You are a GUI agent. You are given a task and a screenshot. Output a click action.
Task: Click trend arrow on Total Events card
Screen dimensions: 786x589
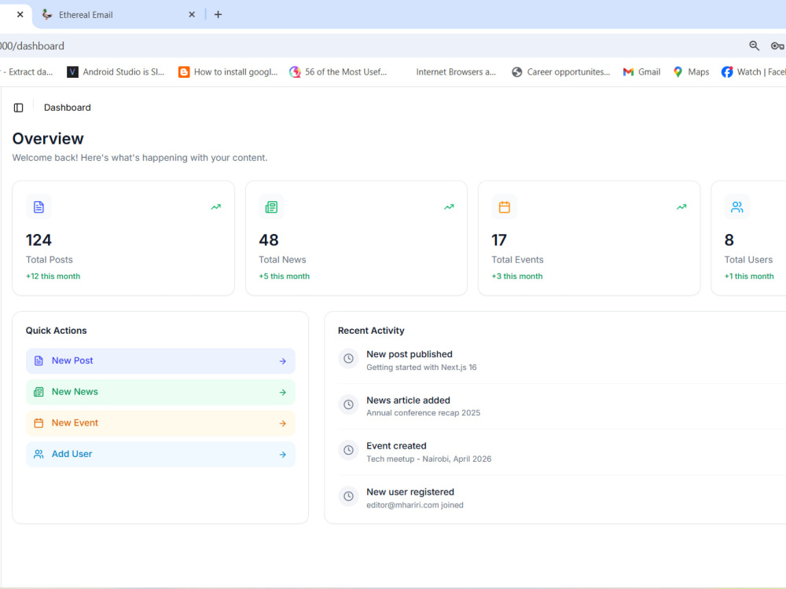click(681, 207)
